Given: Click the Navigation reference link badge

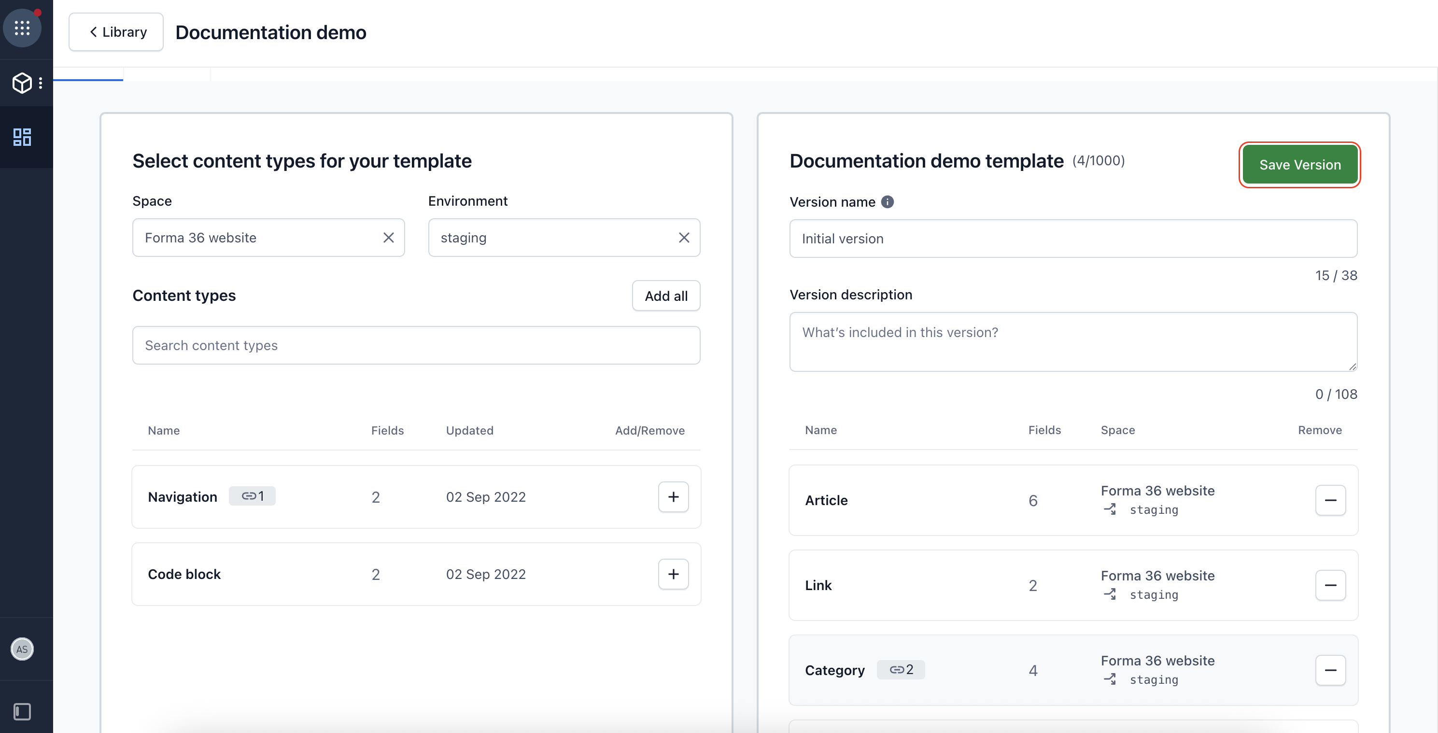Looking at the screenshot, I should click(x=253, y=496).
